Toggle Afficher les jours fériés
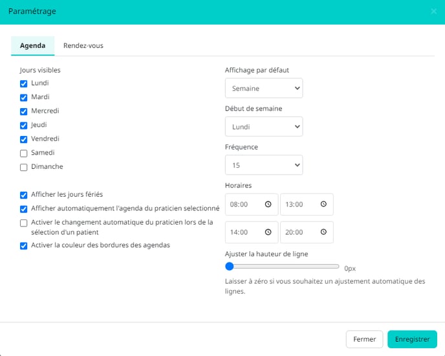Image resolution: width=445 pixels, height=356 pixels. point(23,195)
